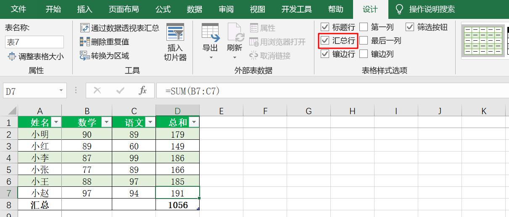Click the 操作说明搜索 text box

(x=432, y=9)
